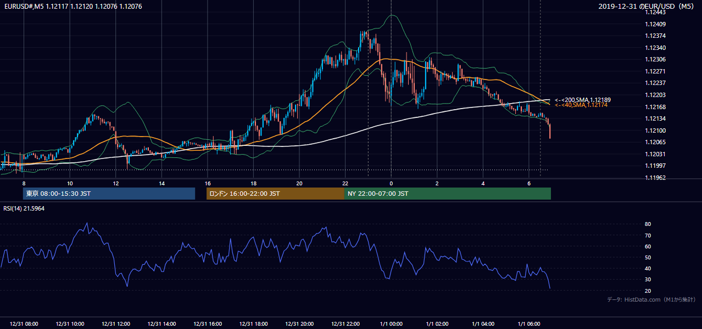702x329 pixels.
Task: Click the 12/31 18:00 time axis label
Action: (x=254, y=324)
